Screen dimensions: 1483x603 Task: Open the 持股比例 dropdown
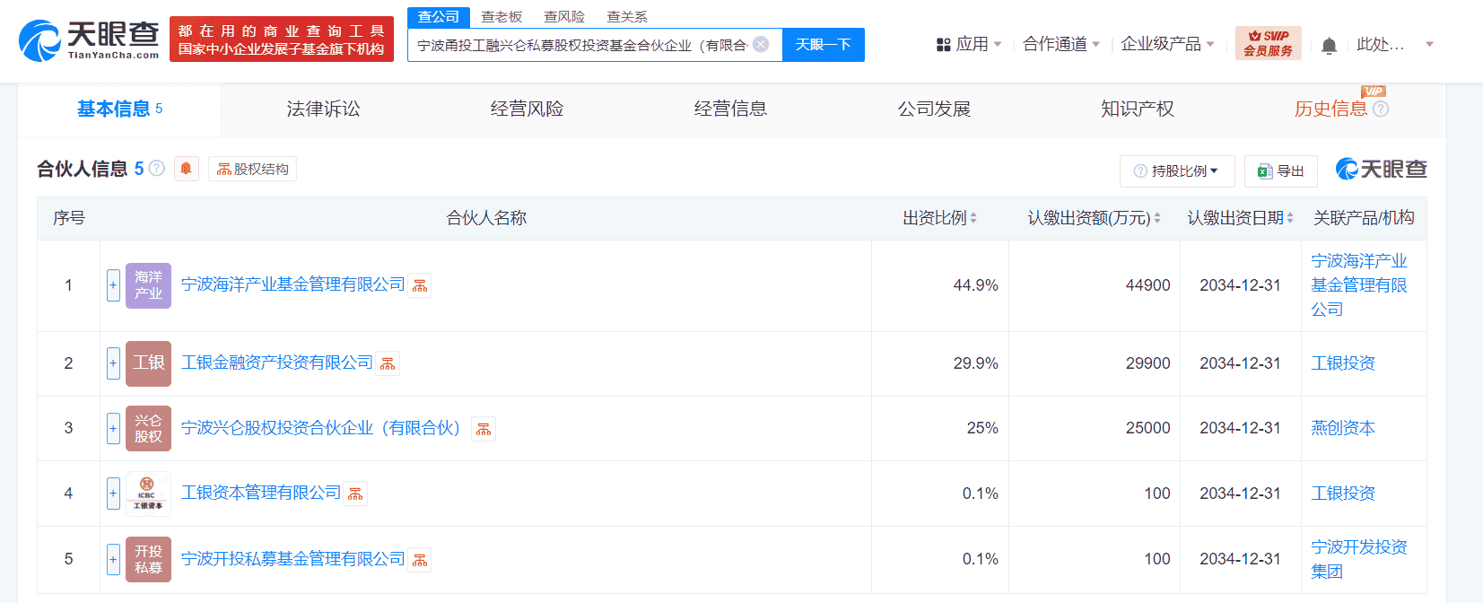1176,170
